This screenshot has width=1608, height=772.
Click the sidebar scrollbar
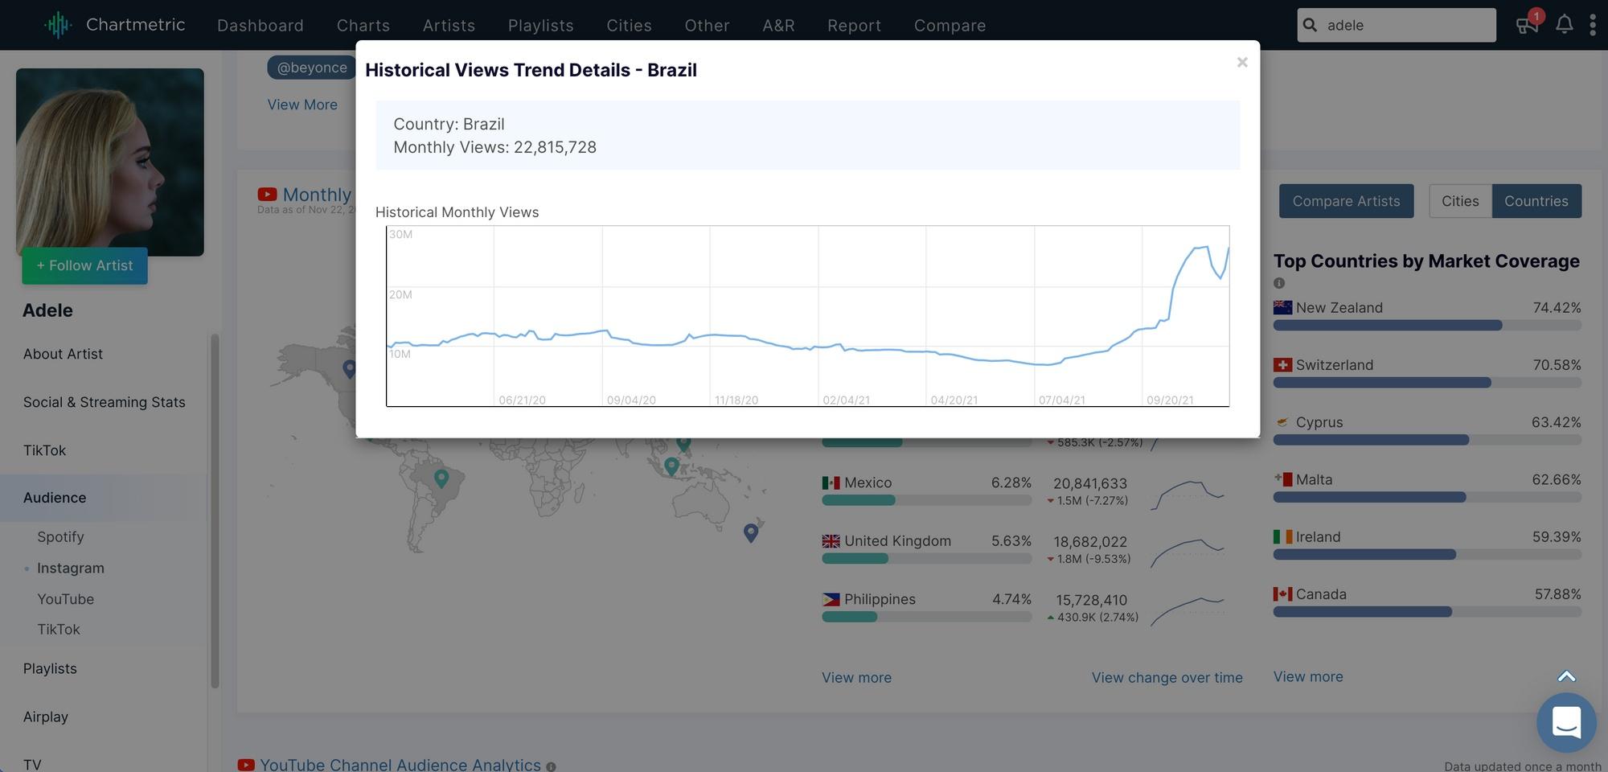(x=215, y=511)
